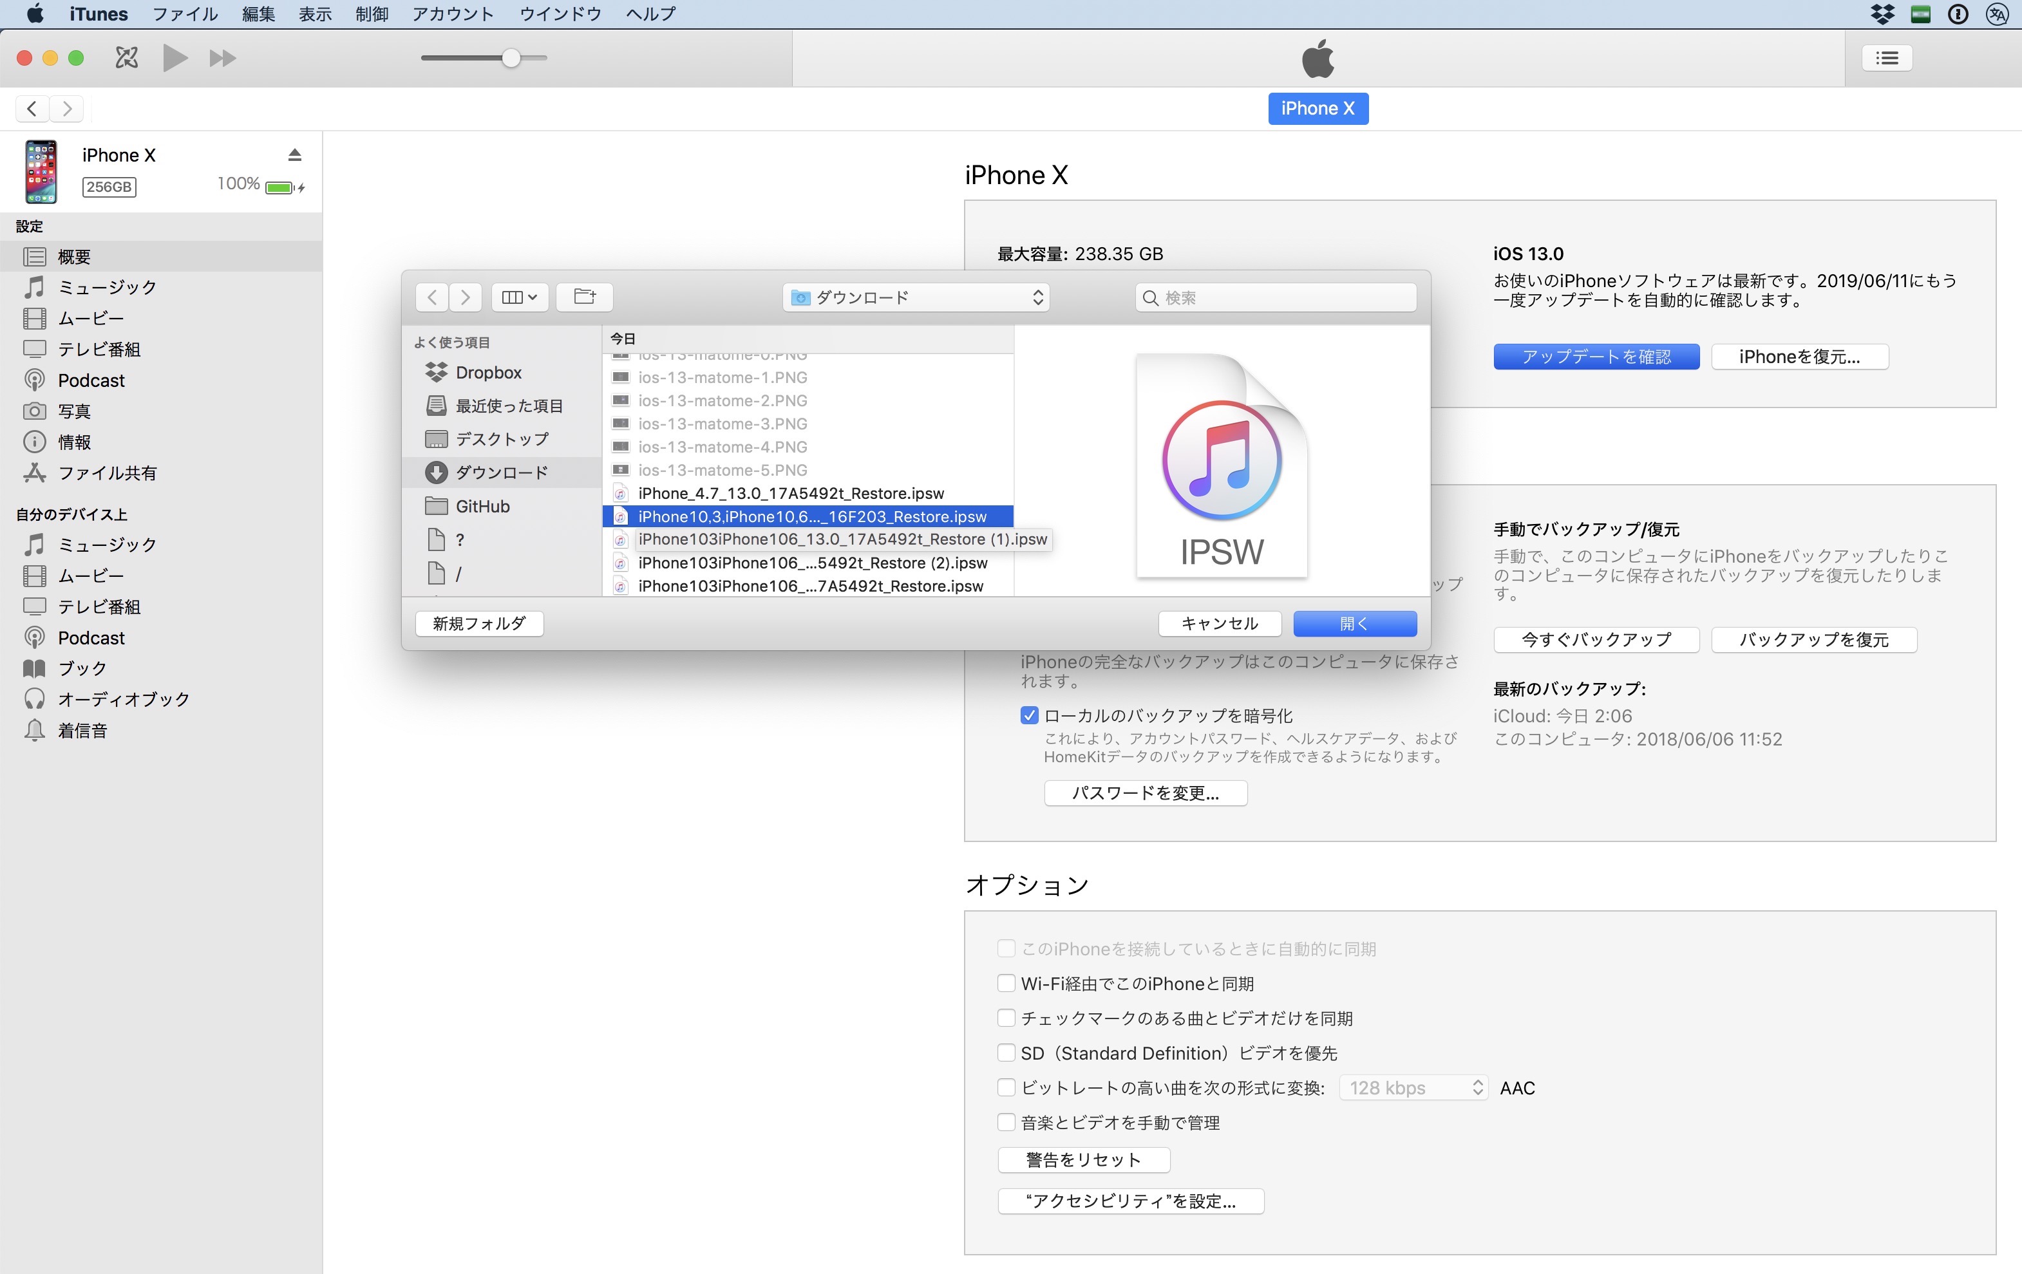Click 警告をリセット button
This screenshot has width=2022, height=1274.
pos(1083,1160)
